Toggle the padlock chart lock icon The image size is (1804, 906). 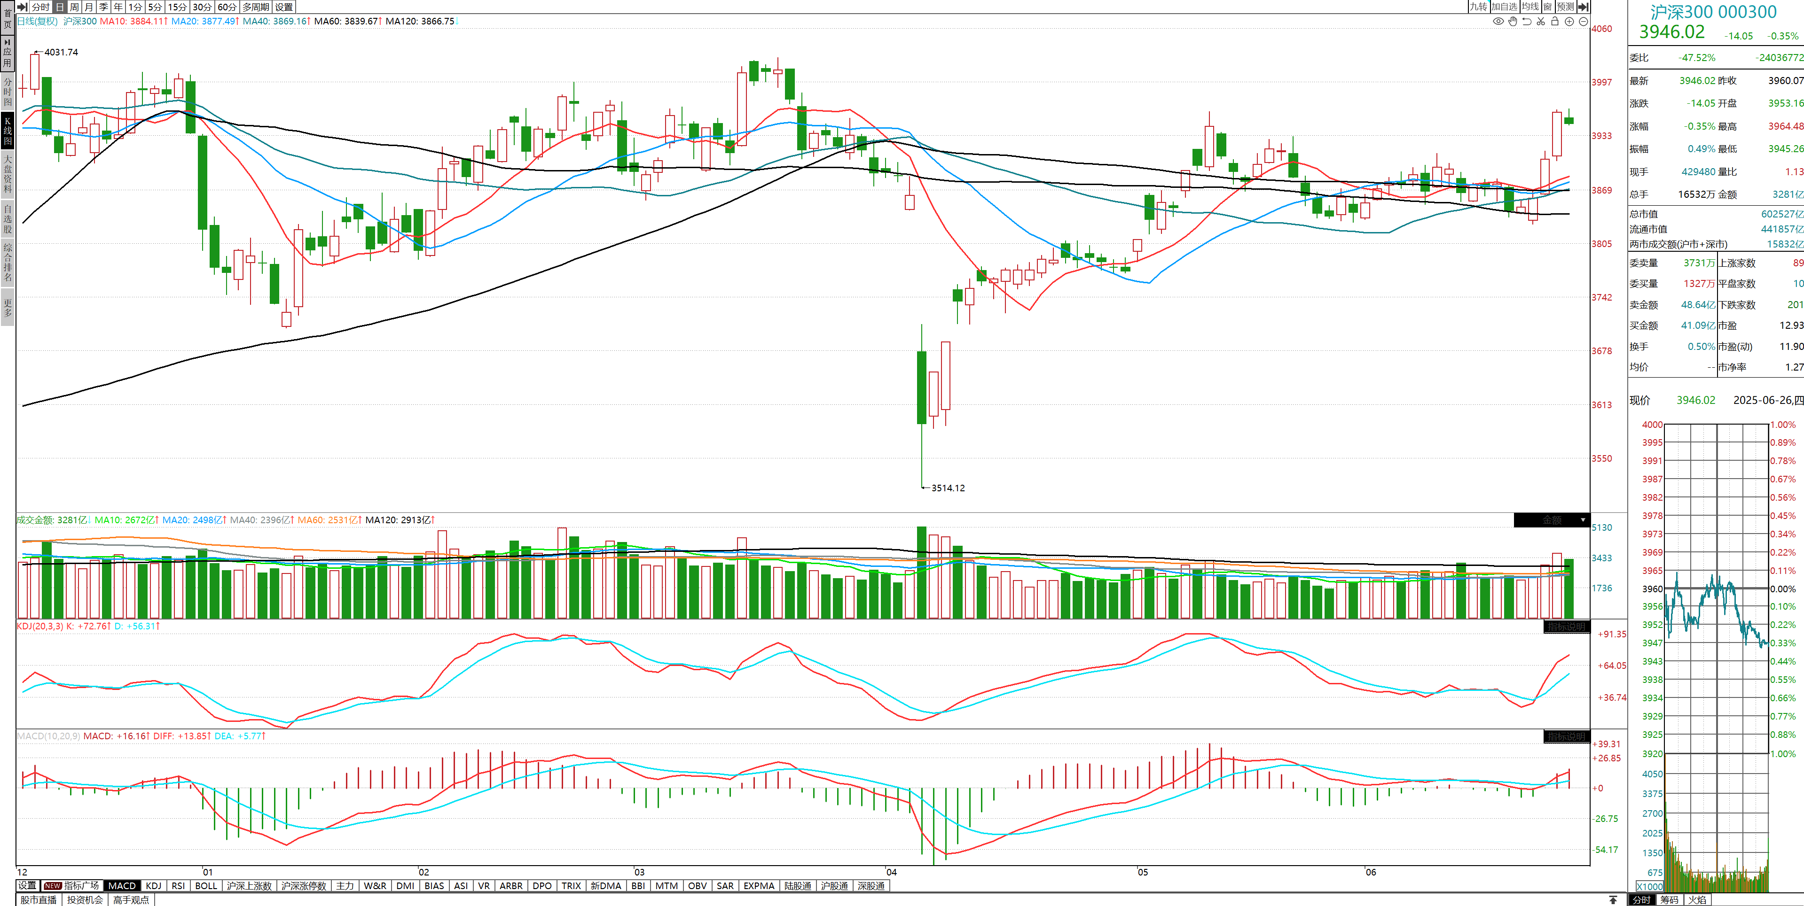pyautogui.click(x=1555, y=21)
